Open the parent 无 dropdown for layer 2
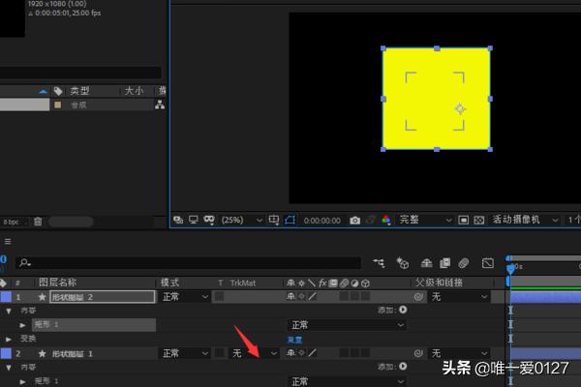This screenshot has height=387, width=581. [x=459, y=353]
